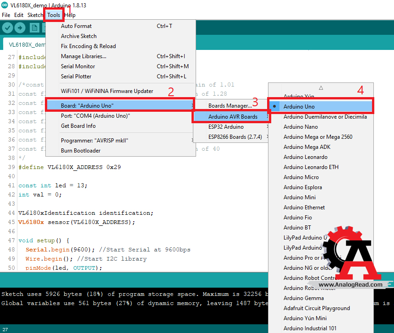This screenshot has height=333, width=394.
Task: Click the Upload arrow toolbar icon
Action: 20,27
